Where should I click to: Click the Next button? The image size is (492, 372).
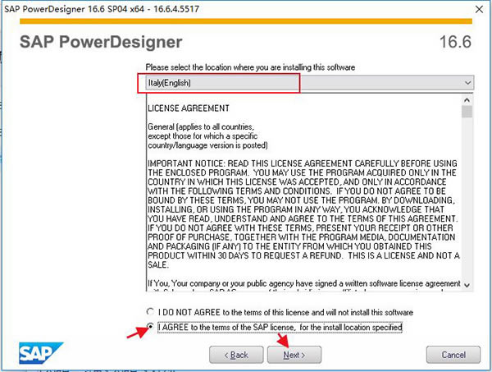pyautogui.click(x=294, y=355)
